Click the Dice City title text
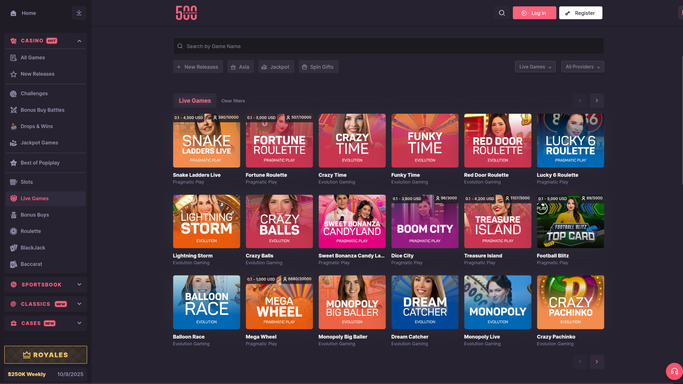683x384 pixels. (x=402, y=256)
